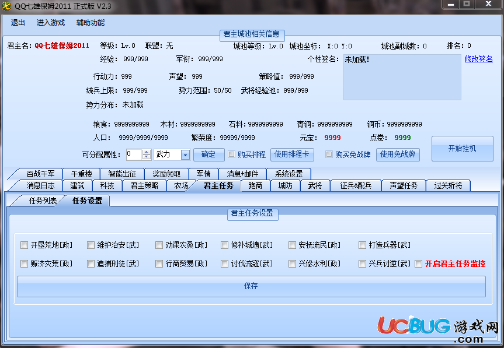Click the 确定 button
This screenshot has height=348, width=504.
208,154
